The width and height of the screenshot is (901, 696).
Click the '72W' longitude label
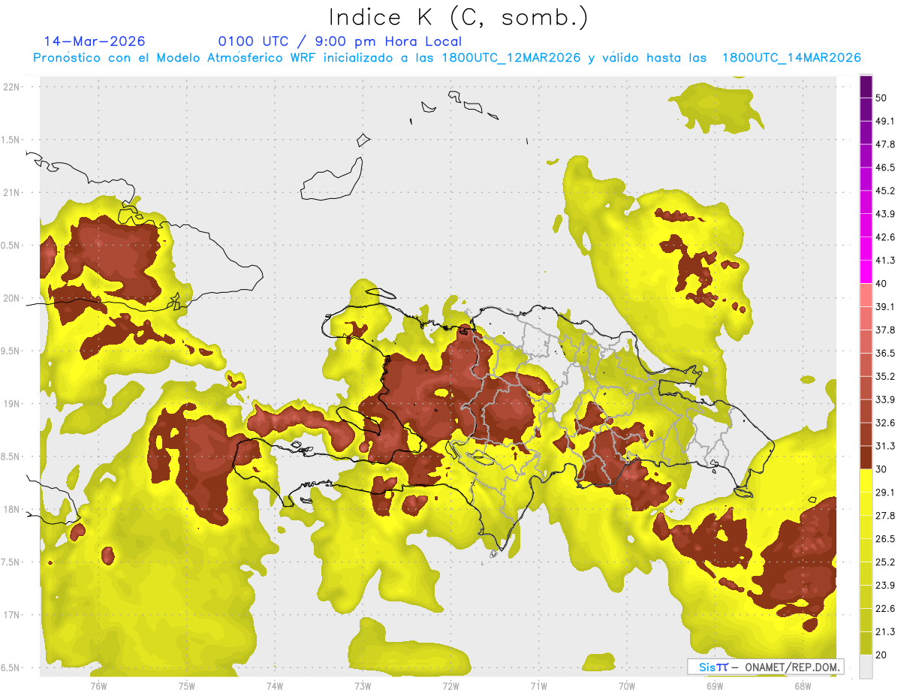[x=450, y=685]
